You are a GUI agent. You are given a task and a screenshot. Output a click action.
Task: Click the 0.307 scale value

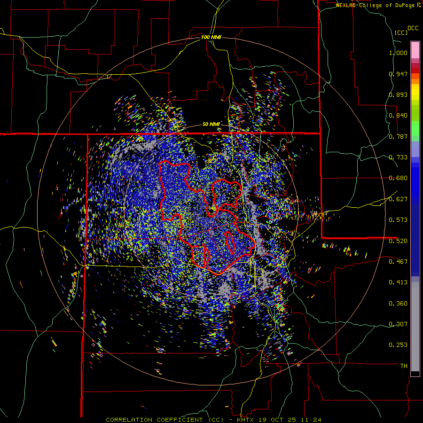(398, 324)
